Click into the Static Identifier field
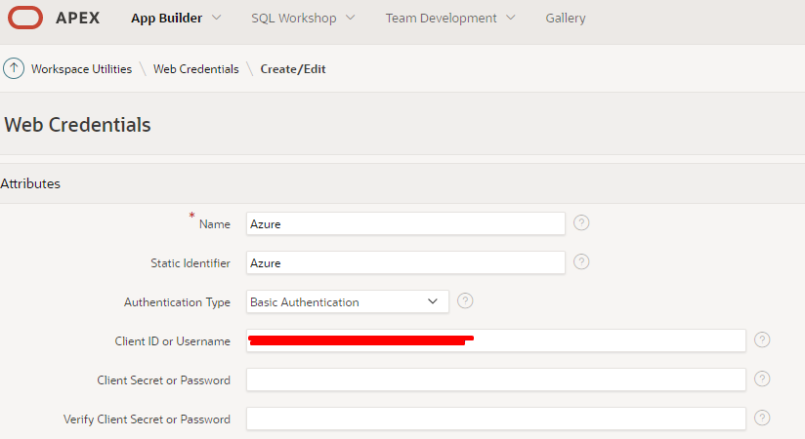 pyautogui.click(x=405, y=262)
